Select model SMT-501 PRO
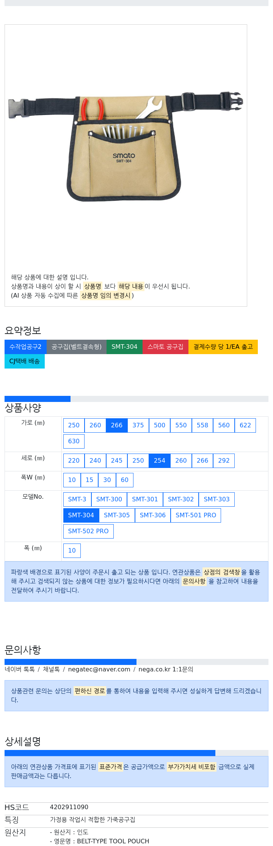 pos(196,515)
